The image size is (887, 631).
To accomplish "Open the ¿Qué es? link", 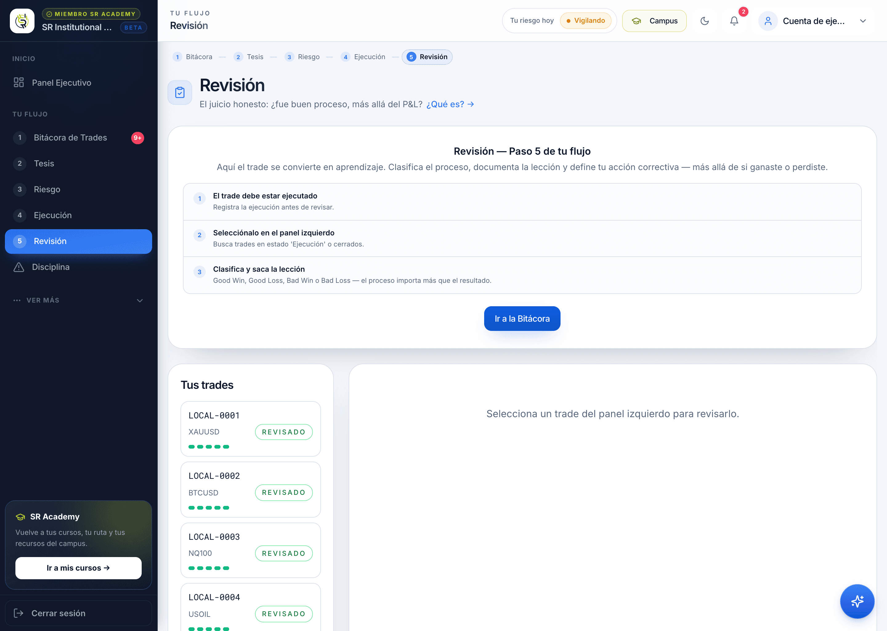I will coord(450,104).
